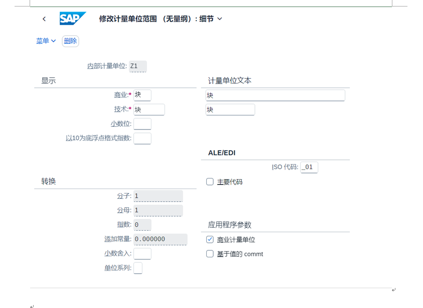Select the 小数位 input field
Image resolution: width=423 pixels, height=308 pixels.
[x=143, y=124]
